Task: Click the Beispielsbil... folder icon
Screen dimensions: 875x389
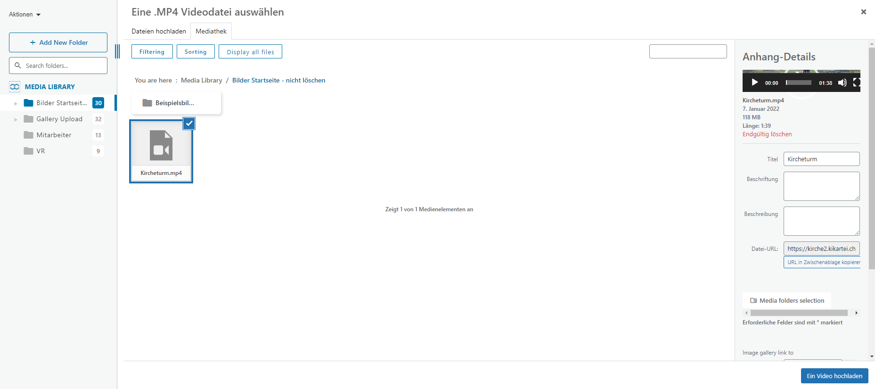Action: [147, 103]
